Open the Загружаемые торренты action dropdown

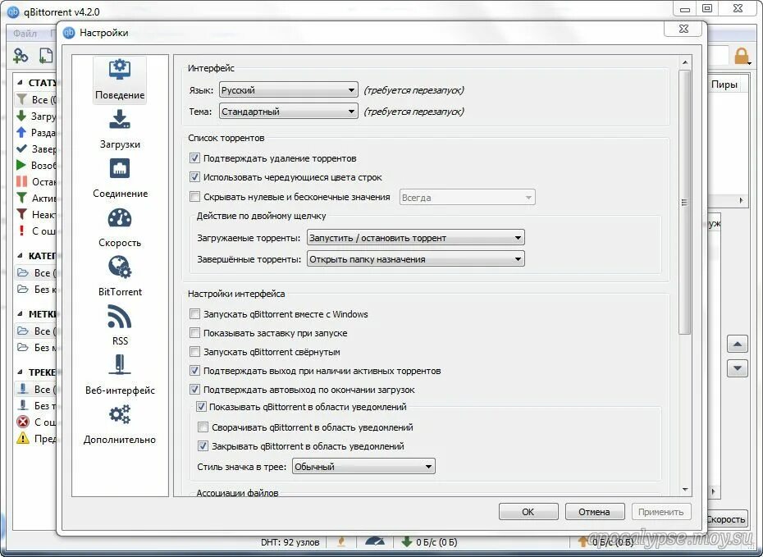pyautogui.click(x=416, y=238)
